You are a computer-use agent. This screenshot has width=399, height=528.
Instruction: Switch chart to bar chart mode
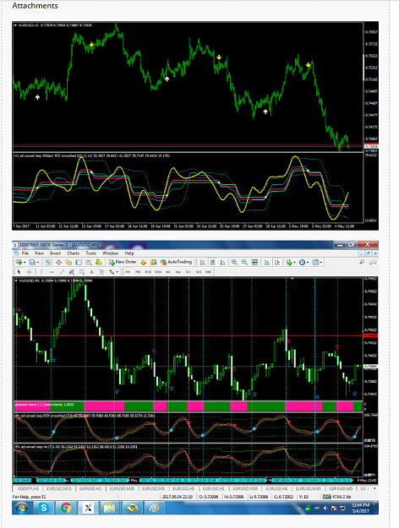click(x=203, y=262)
